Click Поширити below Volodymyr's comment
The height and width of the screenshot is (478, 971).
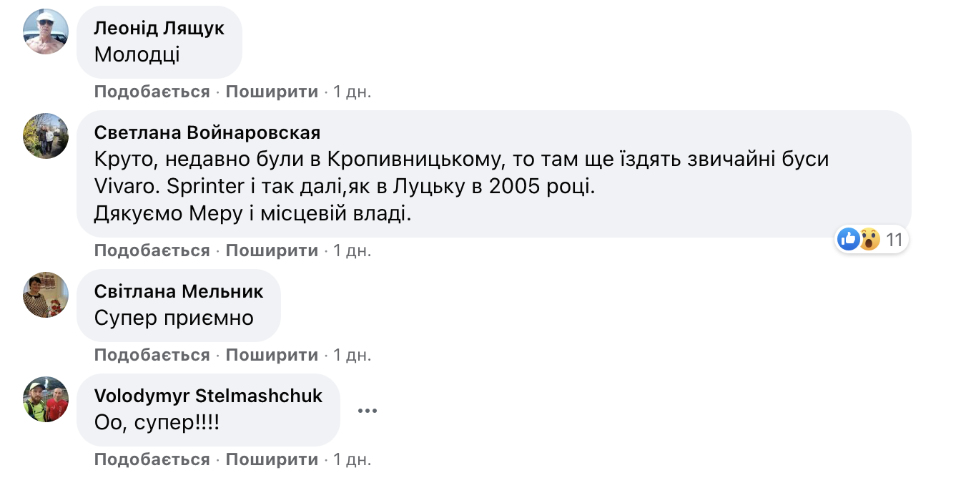[272, 459]
